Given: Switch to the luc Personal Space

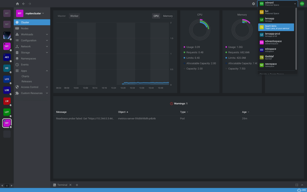Looking at the screenshot, I should tap(276, 12).
